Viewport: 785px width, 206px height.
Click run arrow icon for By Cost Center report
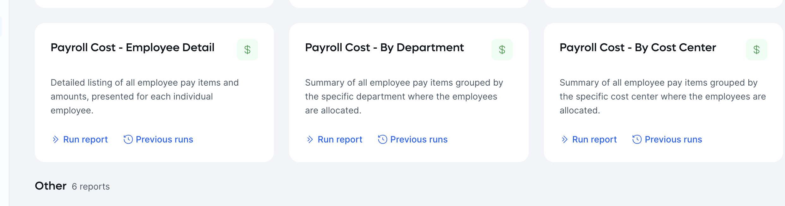[x=565, y=139]
